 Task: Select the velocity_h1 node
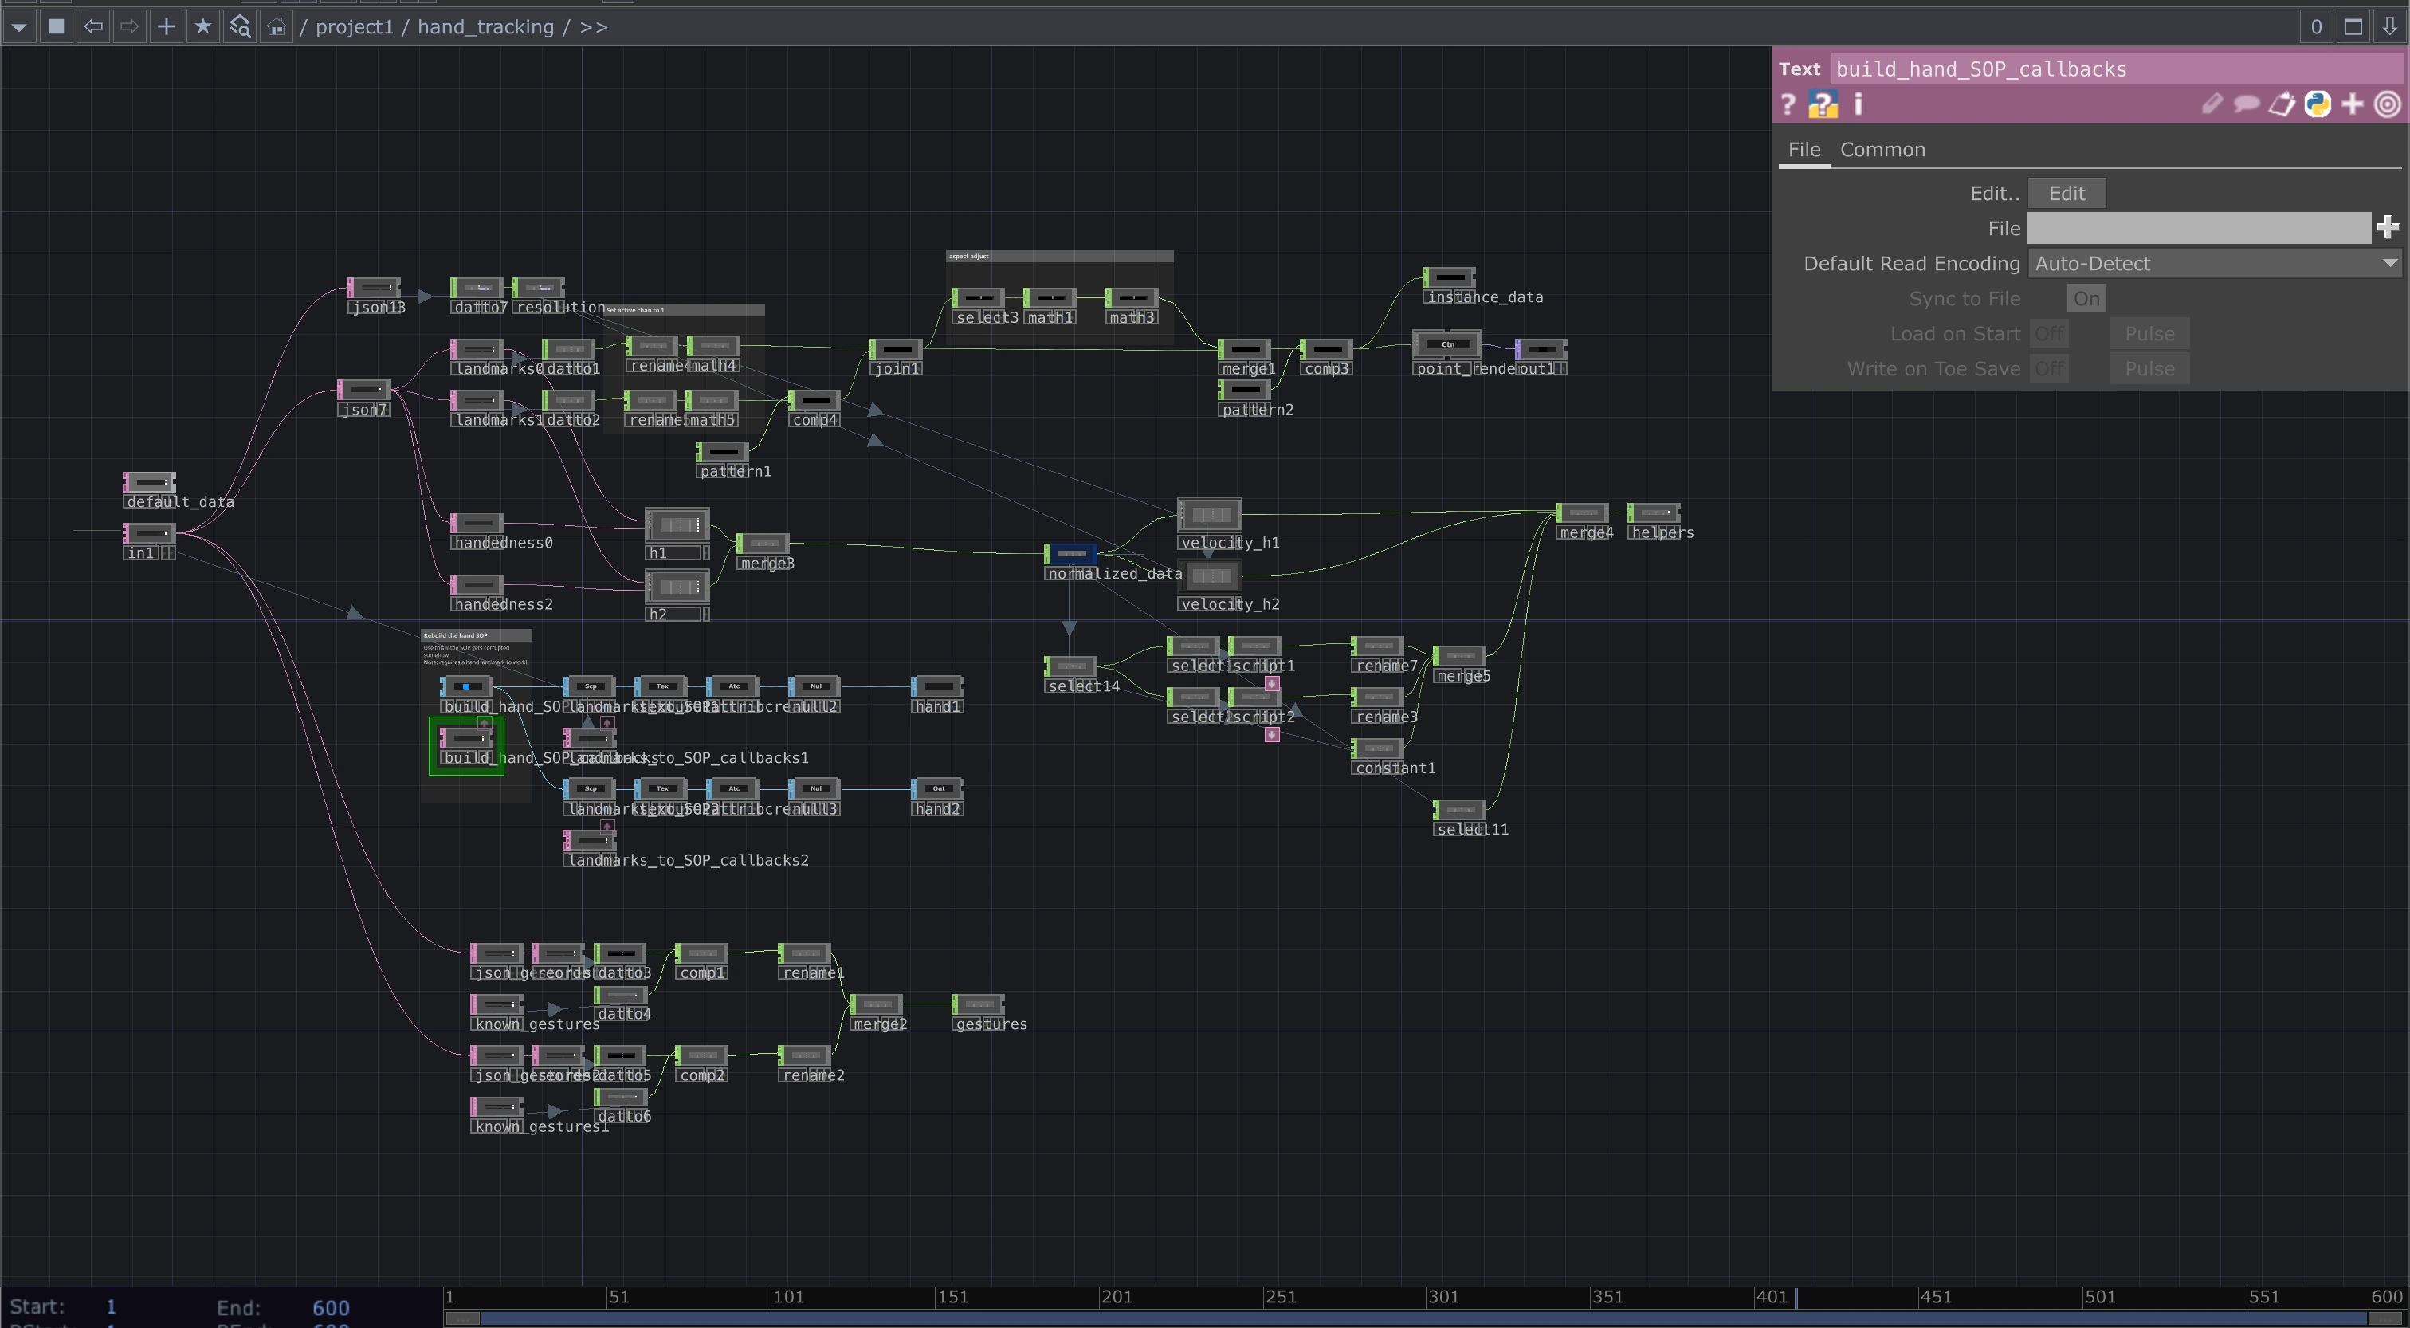[x=1209, y=515]
